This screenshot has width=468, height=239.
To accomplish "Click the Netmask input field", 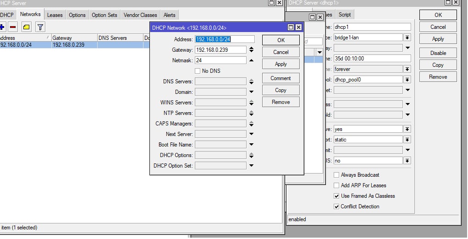I will [220, 60].
